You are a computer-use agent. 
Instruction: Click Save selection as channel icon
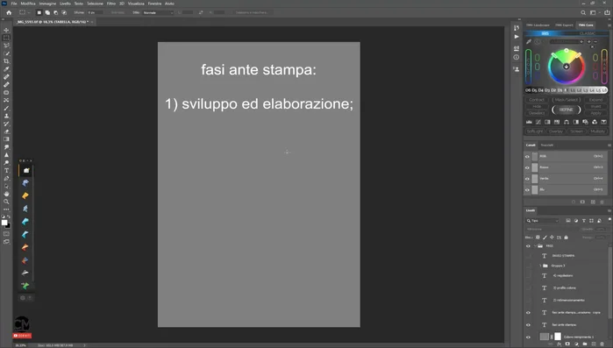[582, 202]
